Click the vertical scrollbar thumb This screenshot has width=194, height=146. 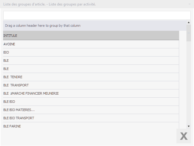click(x=189, y=33)
